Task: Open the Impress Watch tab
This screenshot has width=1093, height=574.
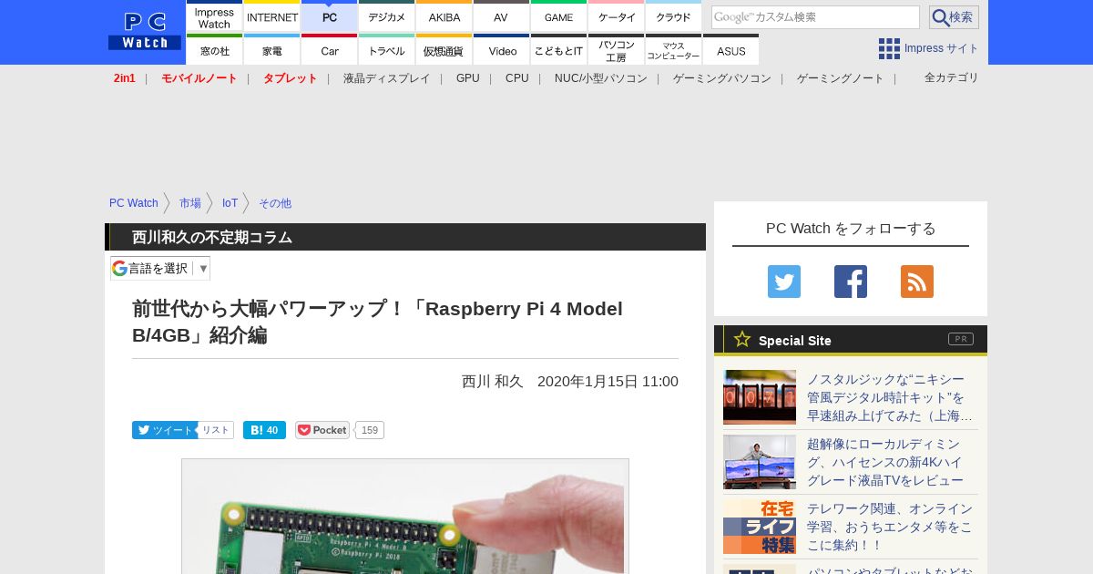Action: tap(215, 15)
